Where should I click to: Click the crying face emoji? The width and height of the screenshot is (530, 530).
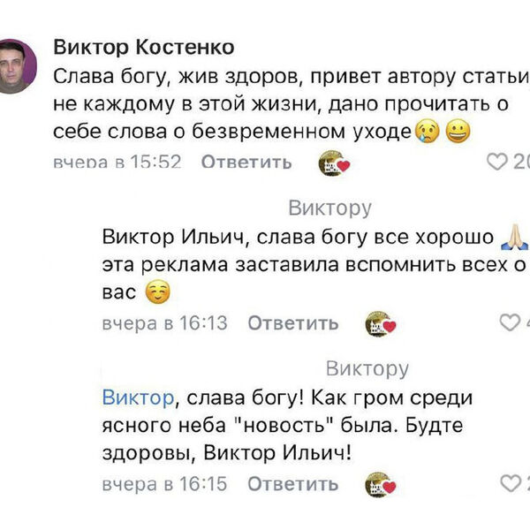pyautogui.click(x=428, y=132)
